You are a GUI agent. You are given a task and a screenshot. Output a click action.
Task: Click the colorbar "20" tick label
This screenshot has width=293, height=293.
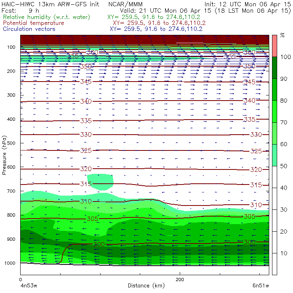[283, 232]
